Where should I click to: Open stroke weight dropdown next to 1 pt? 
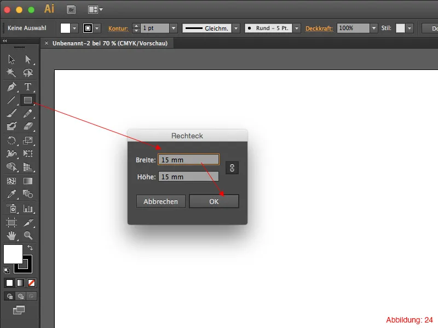point(174,28)
